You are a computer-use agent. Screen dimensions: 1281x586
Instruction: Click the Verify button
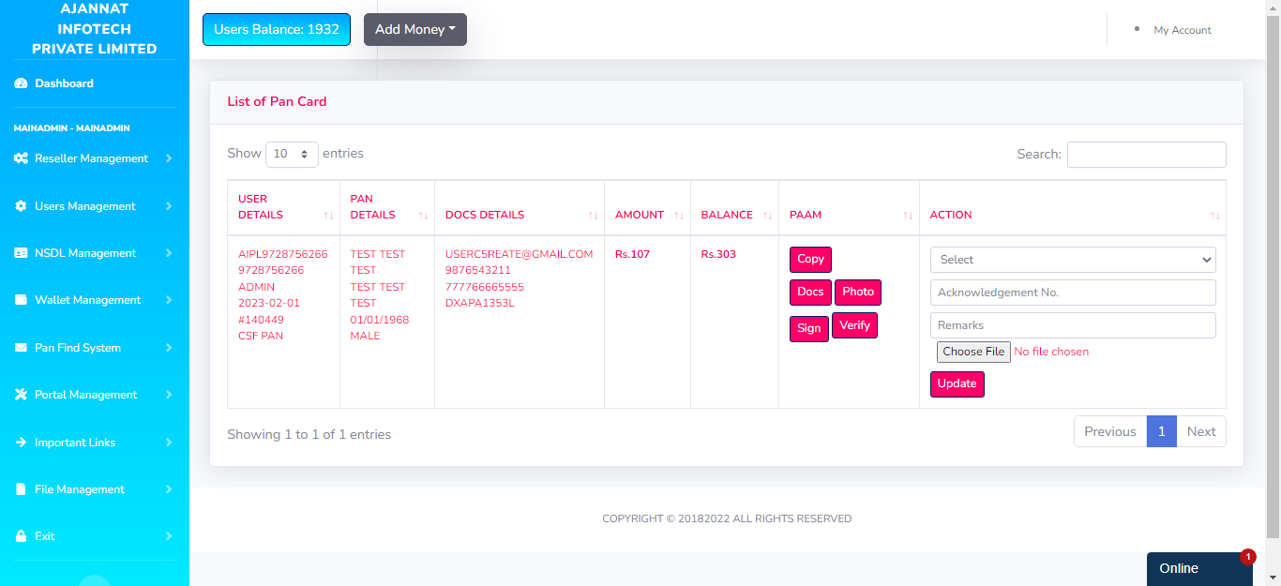(x=854, y=325)
